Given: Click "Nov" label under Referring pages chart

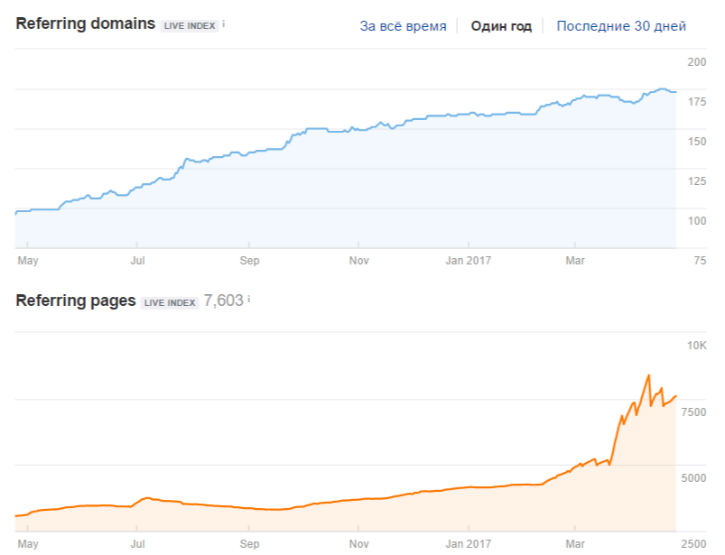Looking at the screenshot, I should (359, 544).
